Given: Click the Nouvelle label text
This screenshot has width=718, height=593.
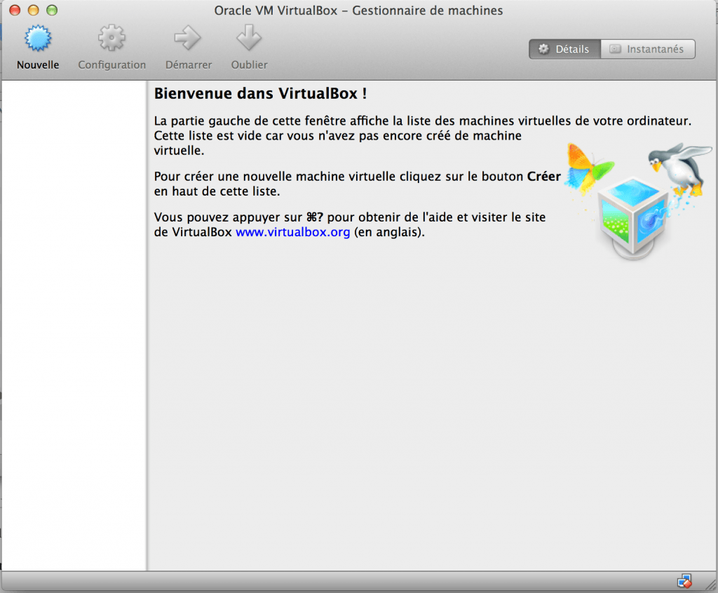Looking at the screenshot, I should [x=38, y=64].
